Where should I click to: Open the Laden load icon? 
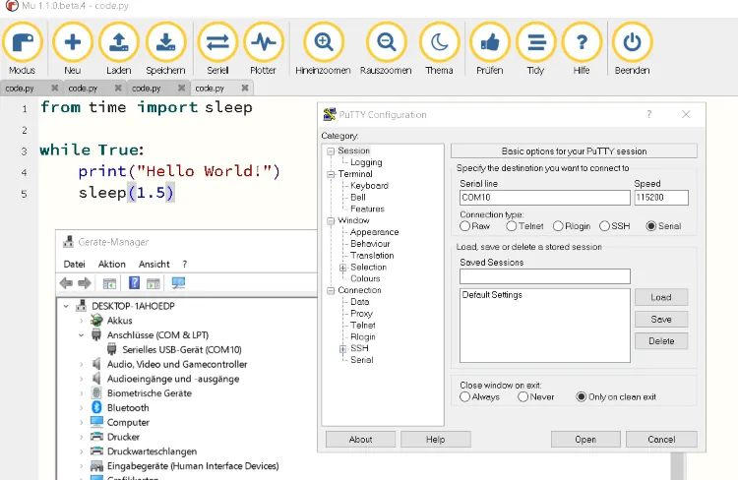[x=119, y=42]
